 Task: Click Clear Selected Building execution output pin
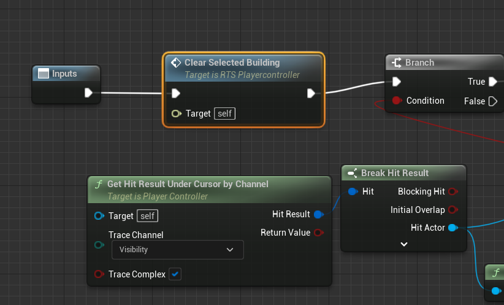[x=311, y=93]
